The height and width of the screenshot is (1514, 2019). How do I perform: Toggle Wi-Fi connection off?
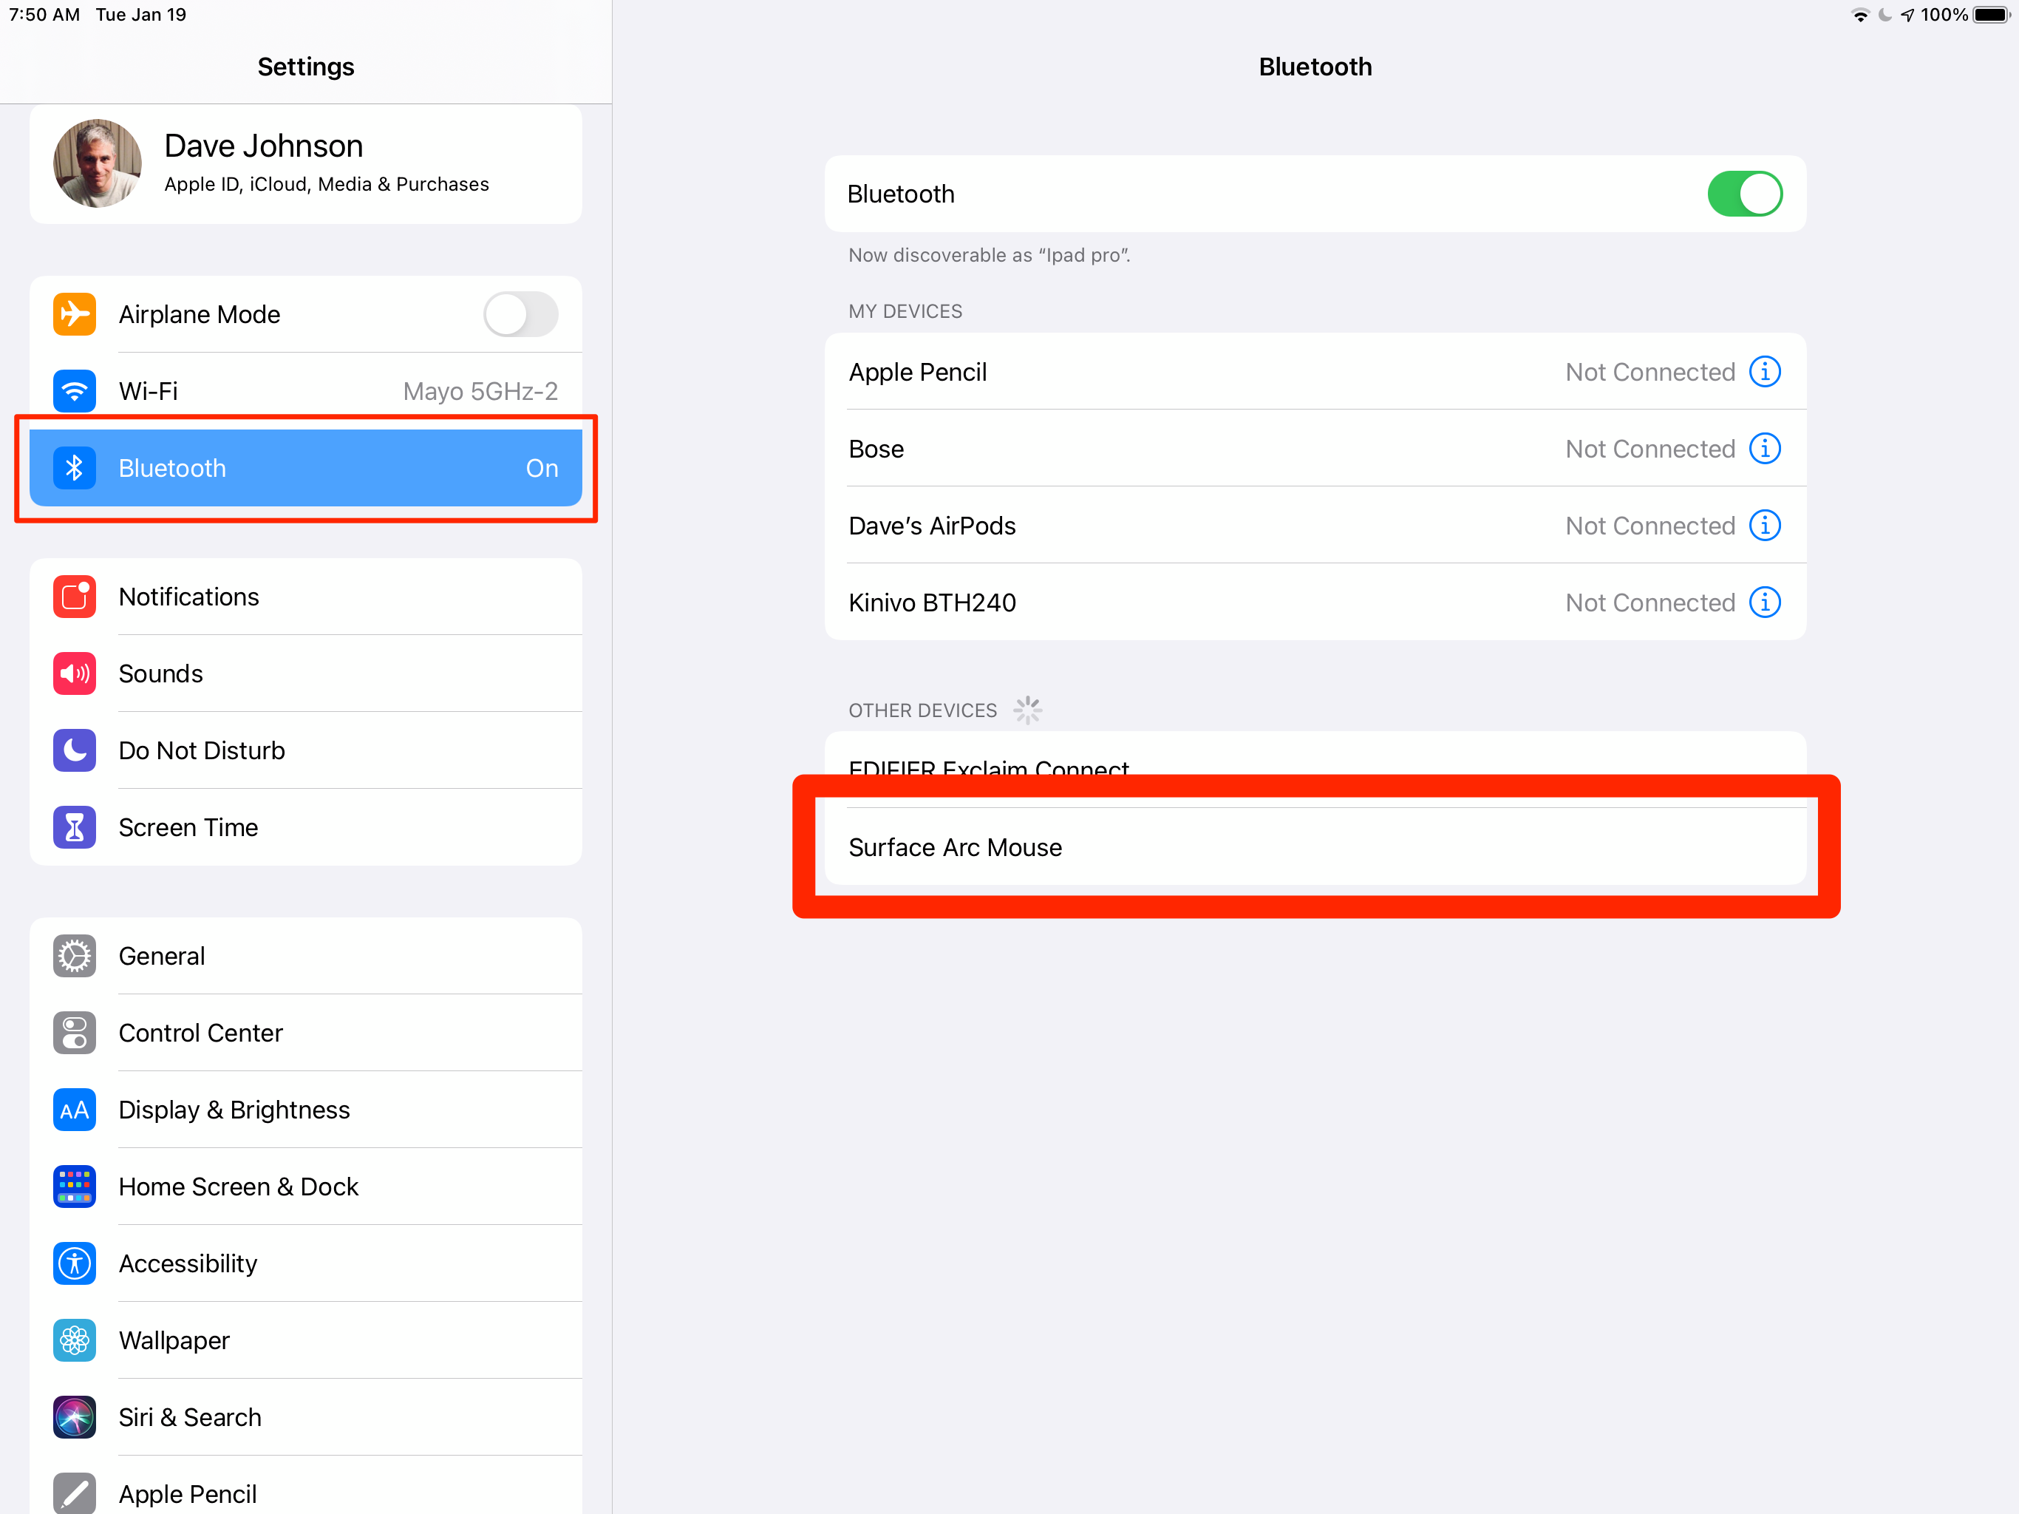point(307,390)
